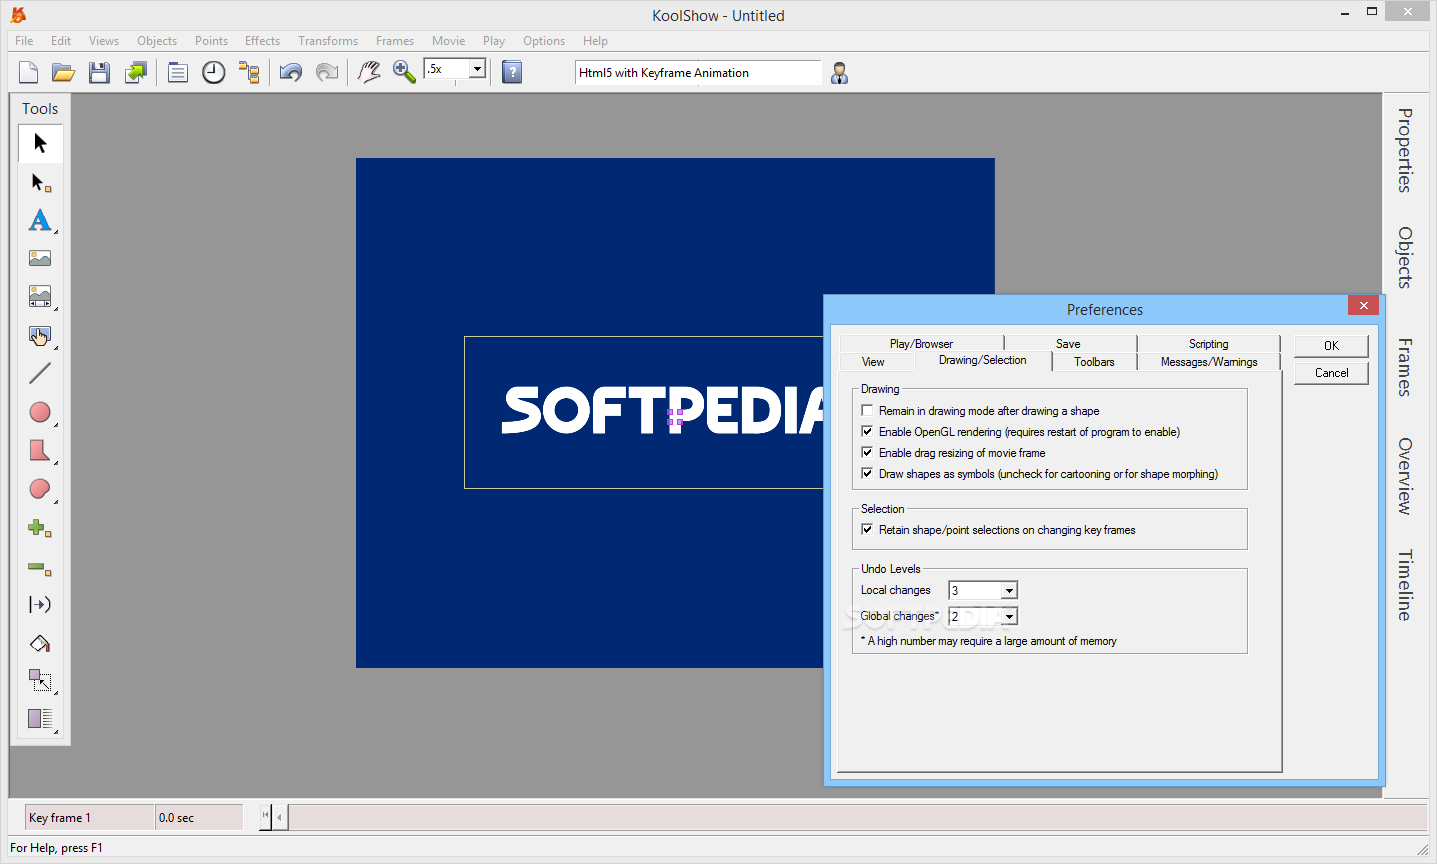Create a new file from toolbar
The height and width of the screenshot is (864, 1437).
pyautogui.click(x=28, y=72)
